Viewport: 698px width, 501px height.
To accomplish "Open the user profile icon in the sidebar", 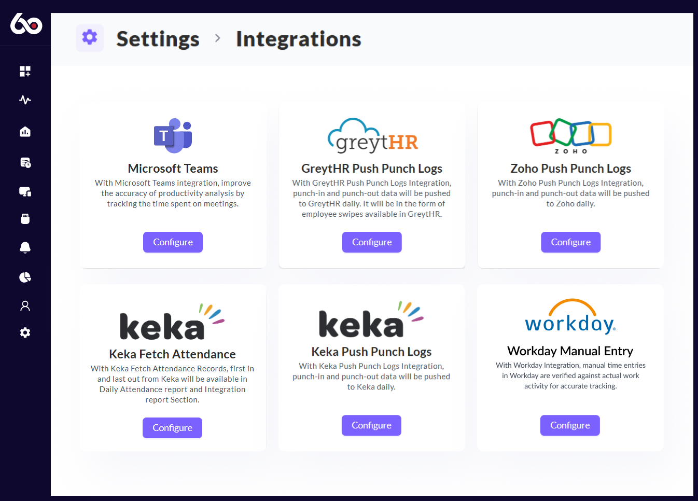I will click(x=25, y=306).
